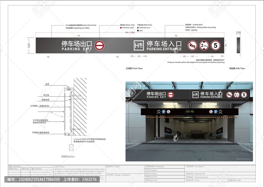Click the LED模组，色温4000K callout

(40, 106)
